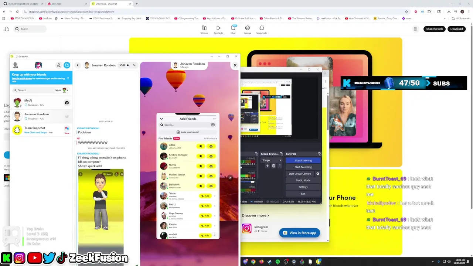Viewport: 473px width, 266px height.
Task: Open camera from the My AI row
Action: 67,103
